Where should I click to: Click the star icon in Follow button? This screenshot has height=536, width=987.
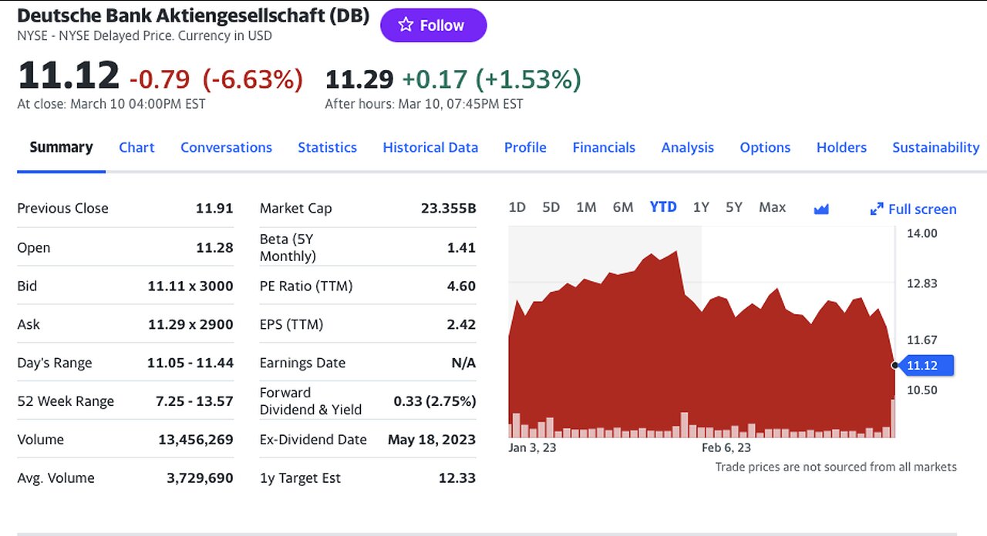406,25
